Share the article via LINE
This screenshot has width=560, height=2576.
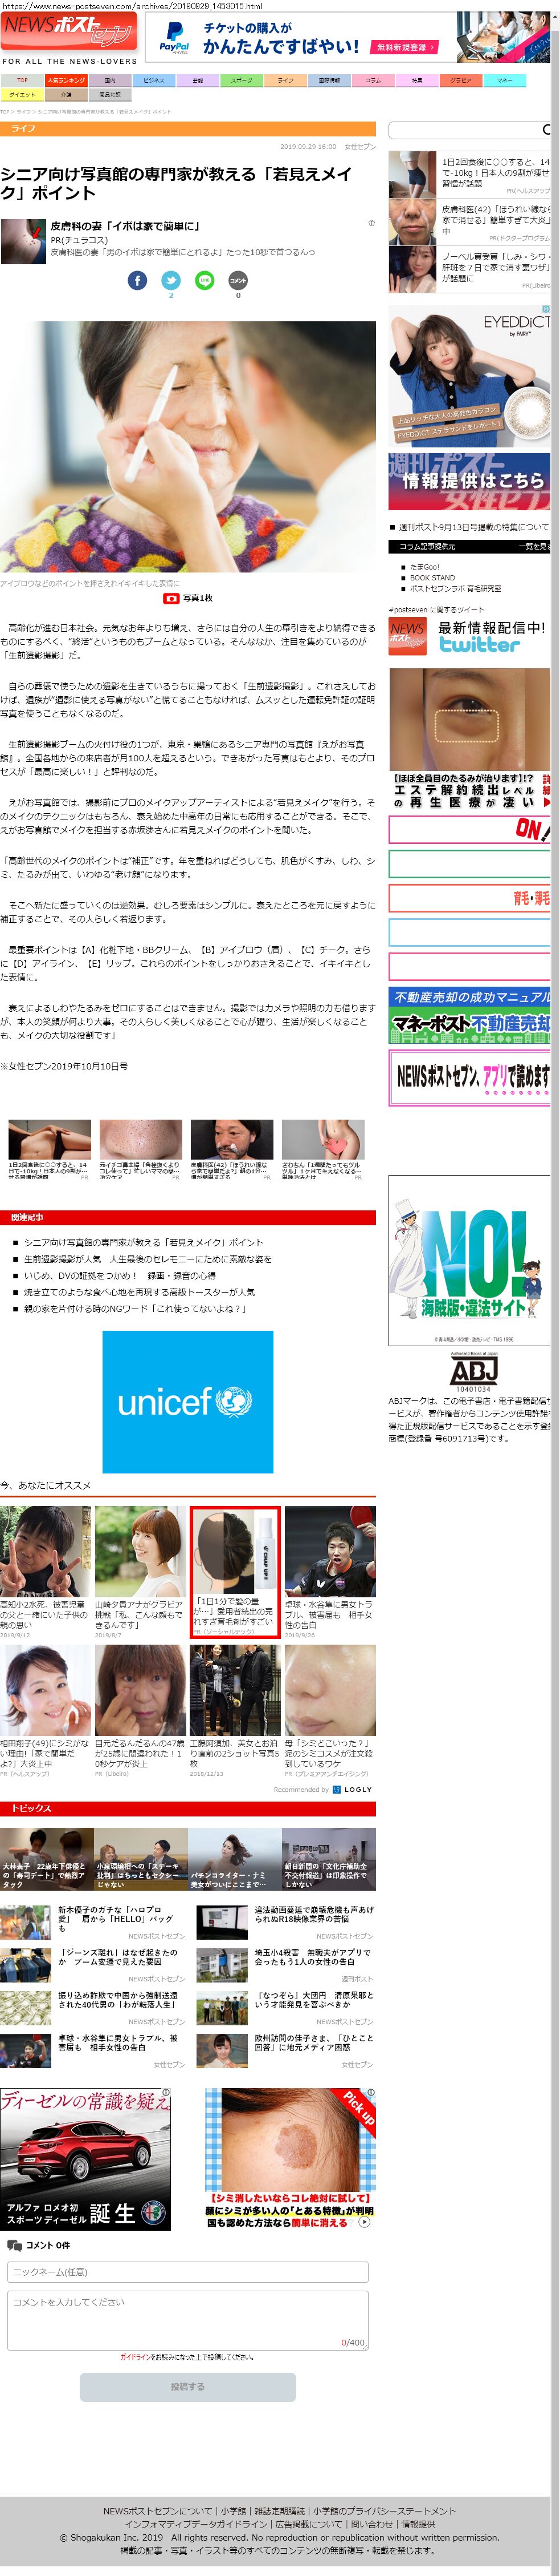click(x=205, y=281)
